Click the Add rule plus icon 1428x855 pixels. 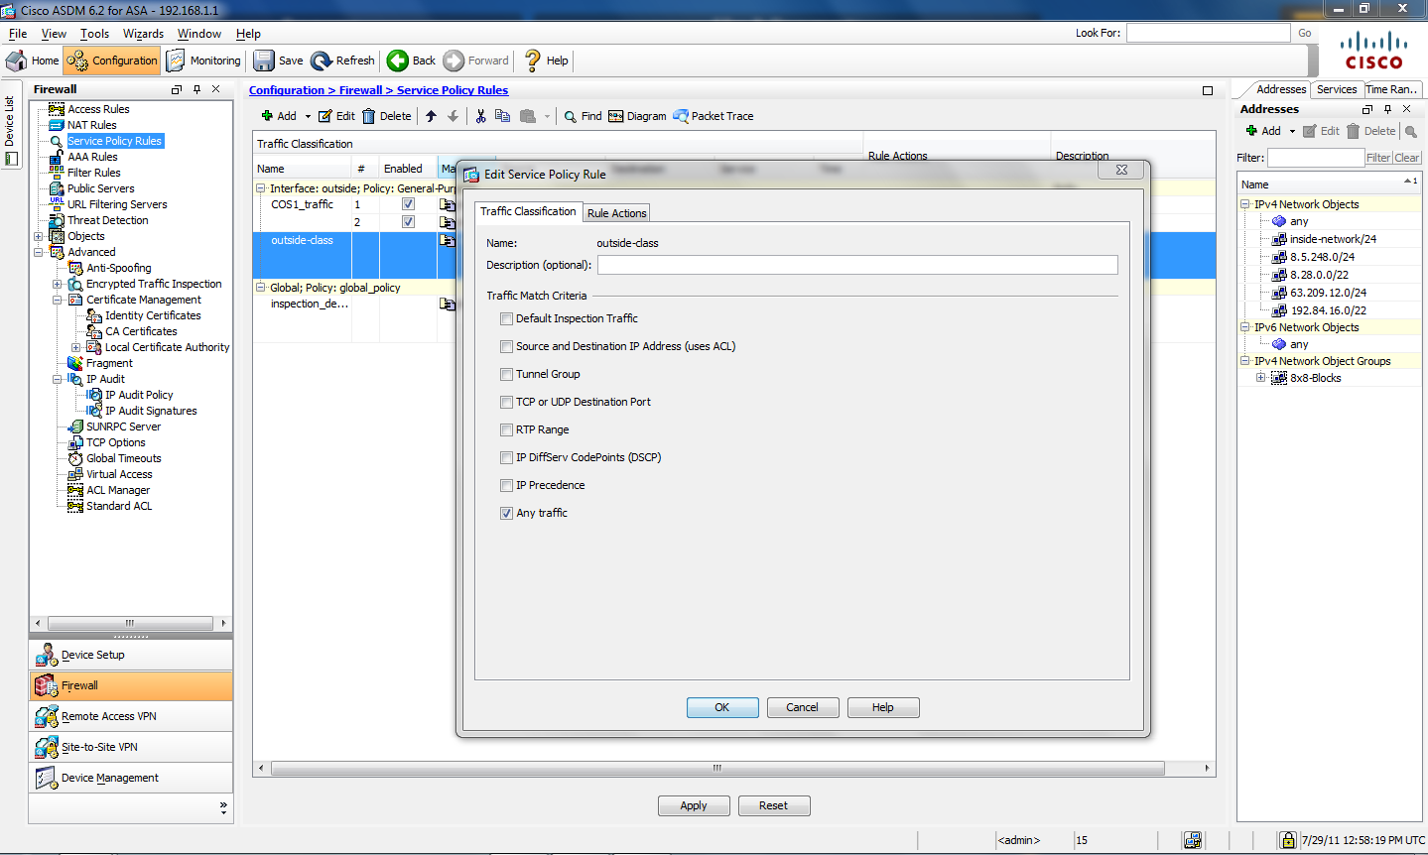coord(267,116)
